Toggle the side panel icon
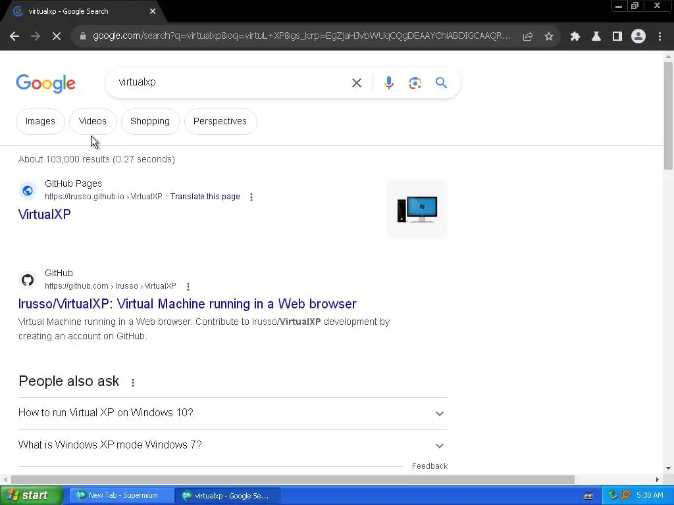Screen dimensions: 674x505 [x=617, y=37]
